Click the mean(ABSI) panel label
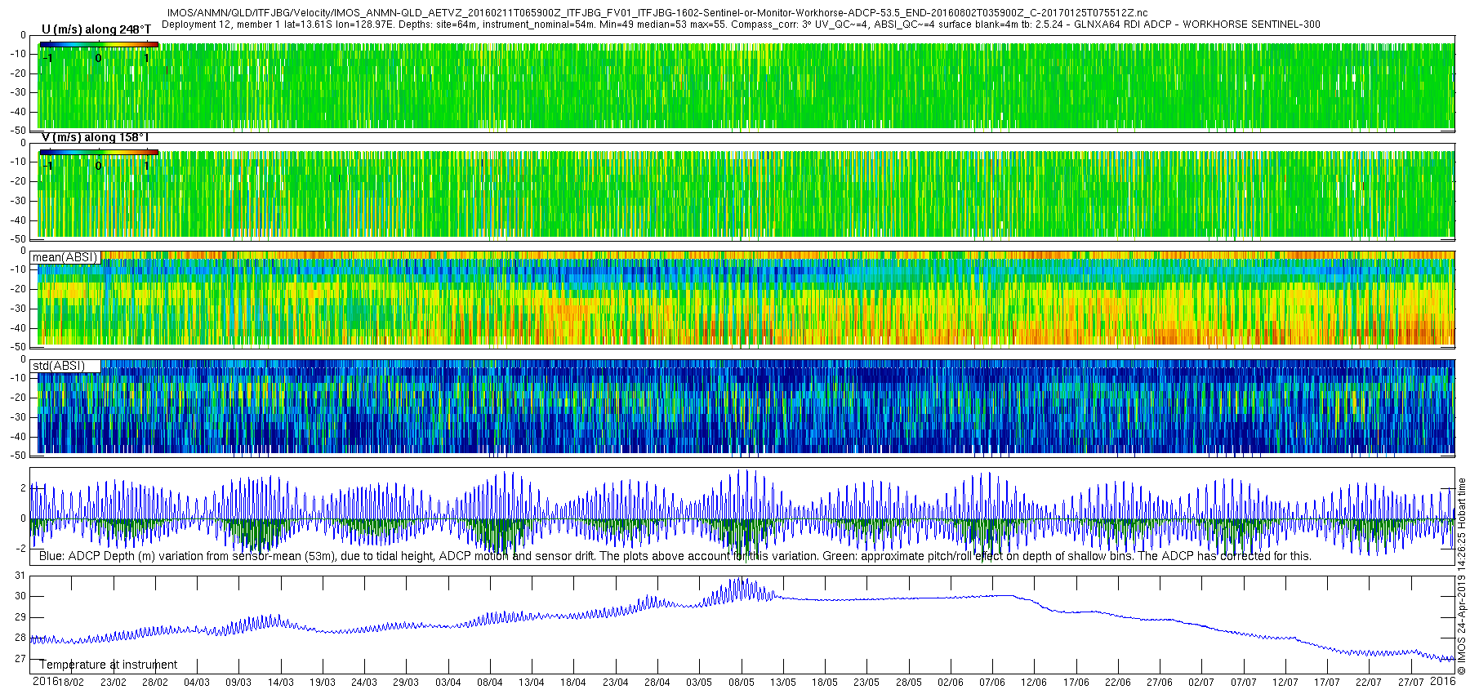This screenshot has height=694, width=1470. coord(65,257)
